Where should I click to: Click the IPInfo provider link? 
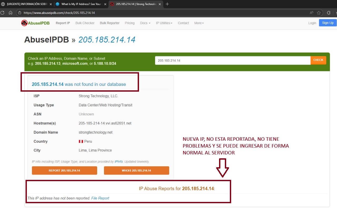[x=118, y=162]
